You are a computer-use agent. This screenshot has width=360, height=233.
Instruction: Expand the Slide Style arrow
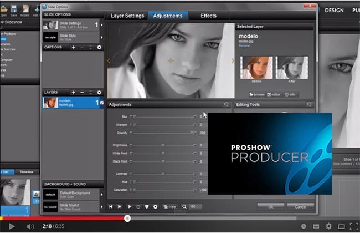[102, 37]
